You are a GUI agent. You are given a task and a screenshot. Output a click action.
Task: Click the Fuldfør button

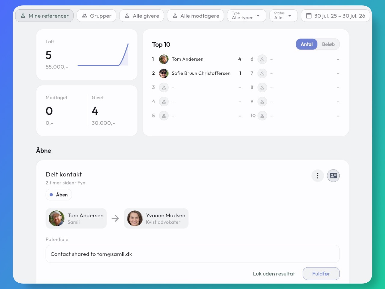coord(321,274)
